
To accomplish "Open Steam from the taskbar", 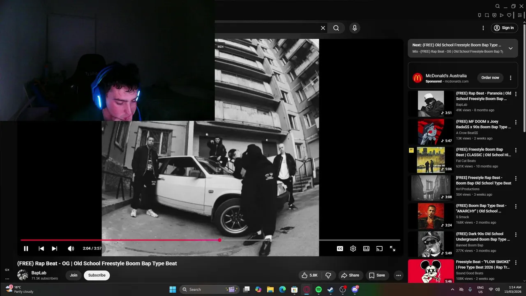I will click(x=330, y=289).
